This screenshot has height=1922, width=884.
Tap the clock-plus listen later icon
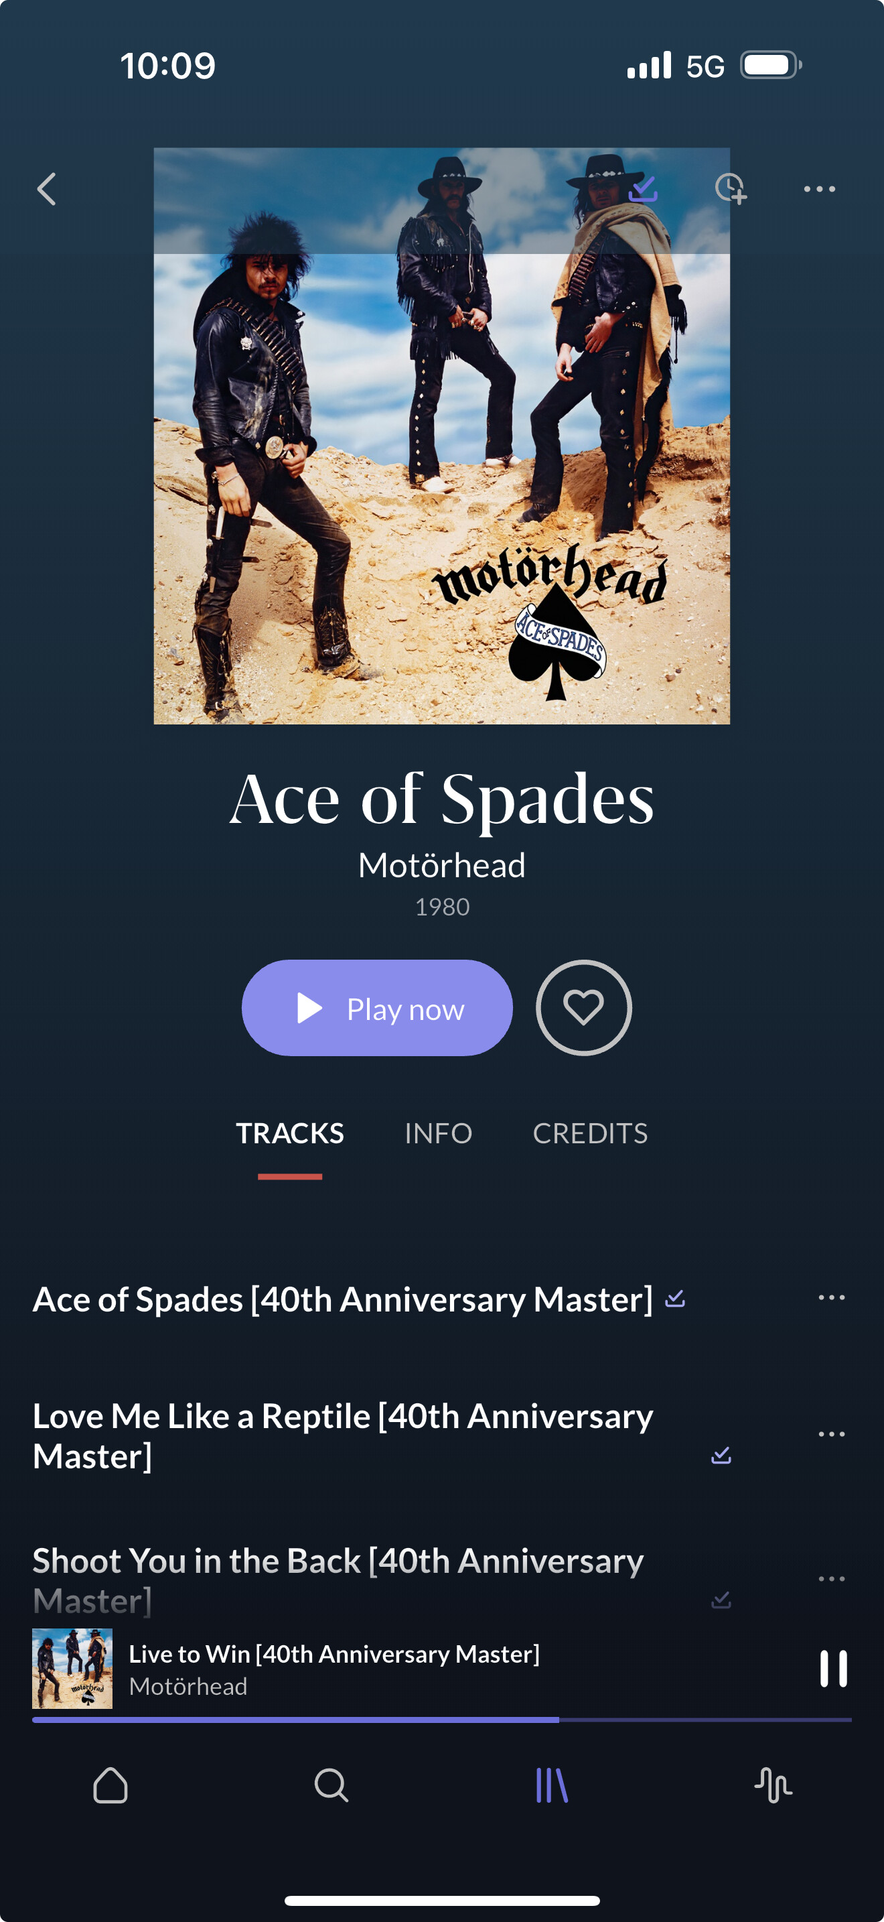point(731,189)
